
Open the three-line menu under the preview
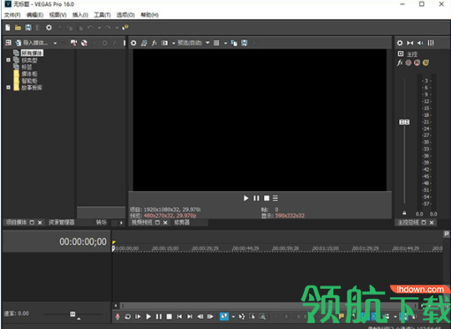[276, 198]
